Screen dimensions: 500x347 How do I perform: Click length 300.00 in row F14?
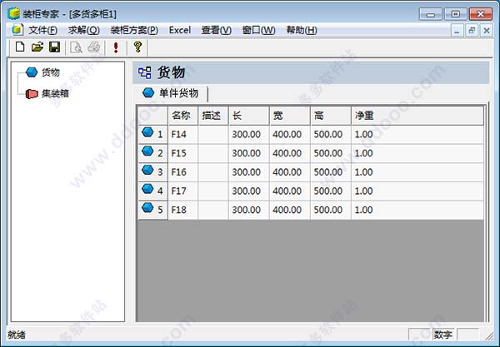248,134
